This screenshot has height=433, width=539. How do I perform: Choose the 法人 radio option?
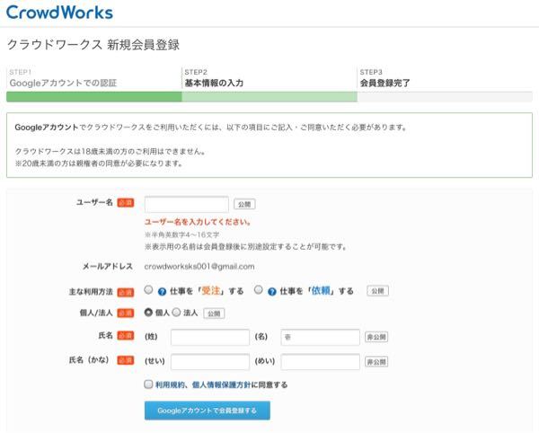176,312
